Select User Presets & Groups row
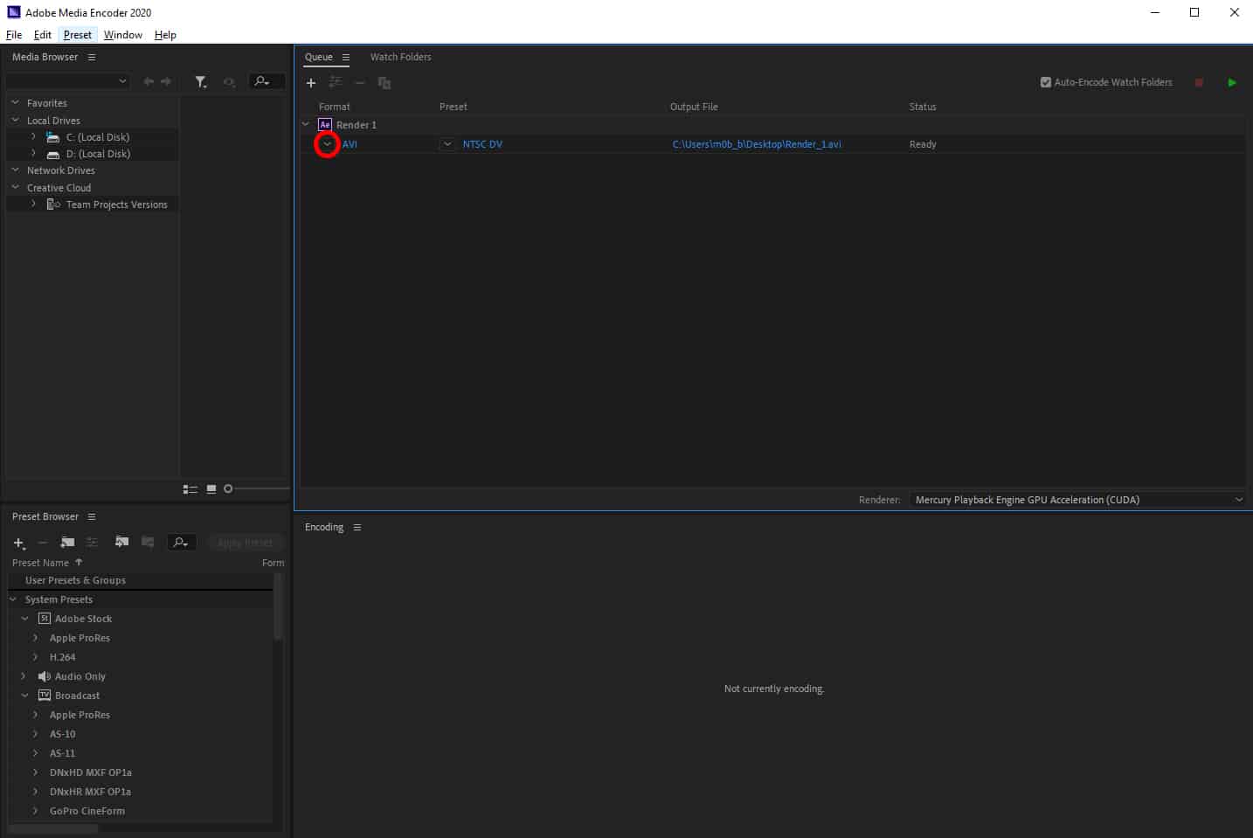 coord(140,580)
